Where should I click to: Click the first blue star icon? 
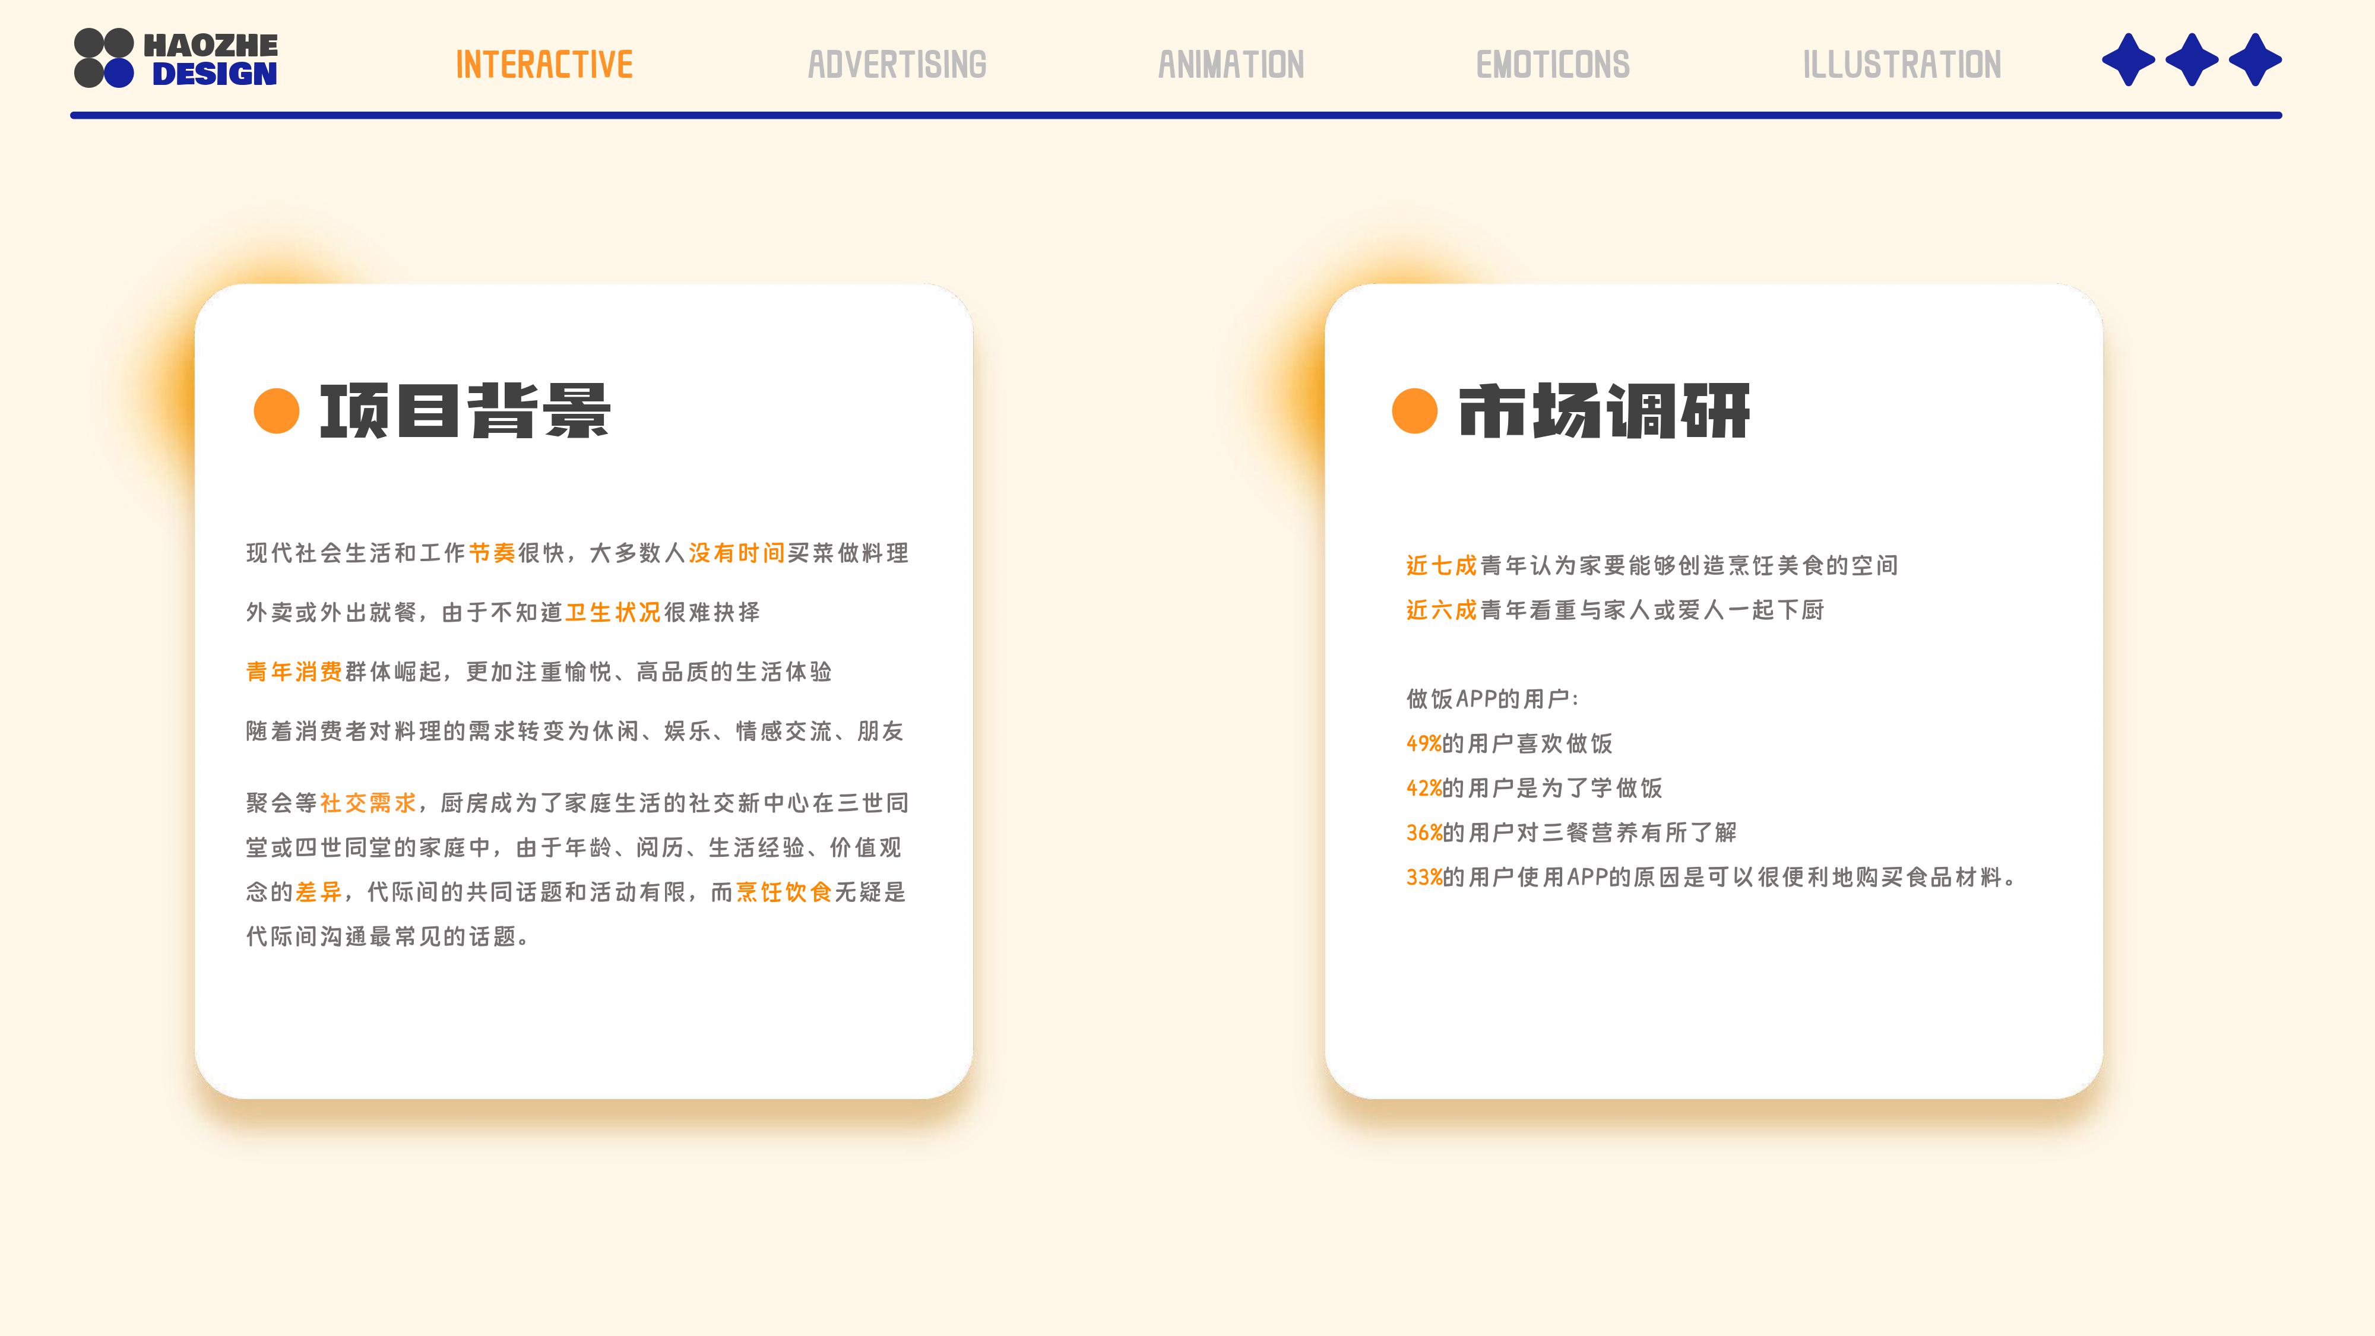(2128, 60)
